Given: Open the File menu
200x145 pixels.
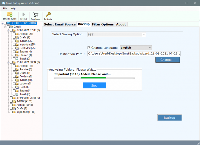Looking at the screenshot, I should pyautogui.click(x=5, y=9).
